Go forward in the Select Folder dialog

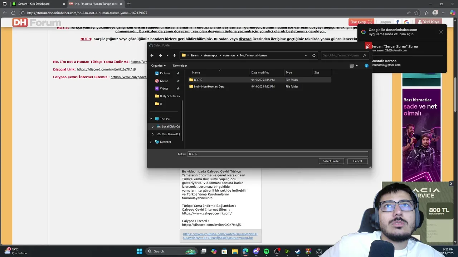[160, 55]
